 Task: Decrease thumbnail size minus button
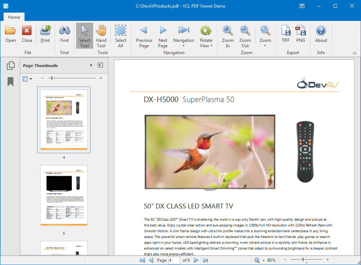(x=42, y=78)
